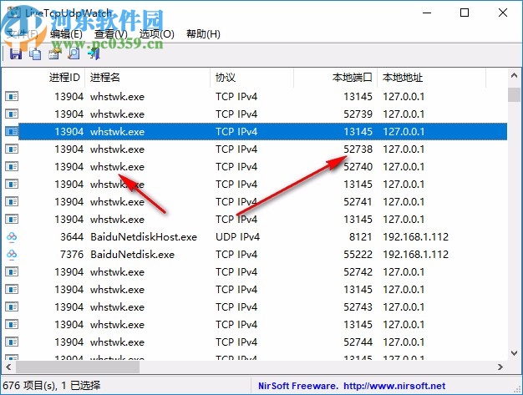This screenshot has width=523, height=395.
Task: Click icon of row with port 52743
Action: 12,307
